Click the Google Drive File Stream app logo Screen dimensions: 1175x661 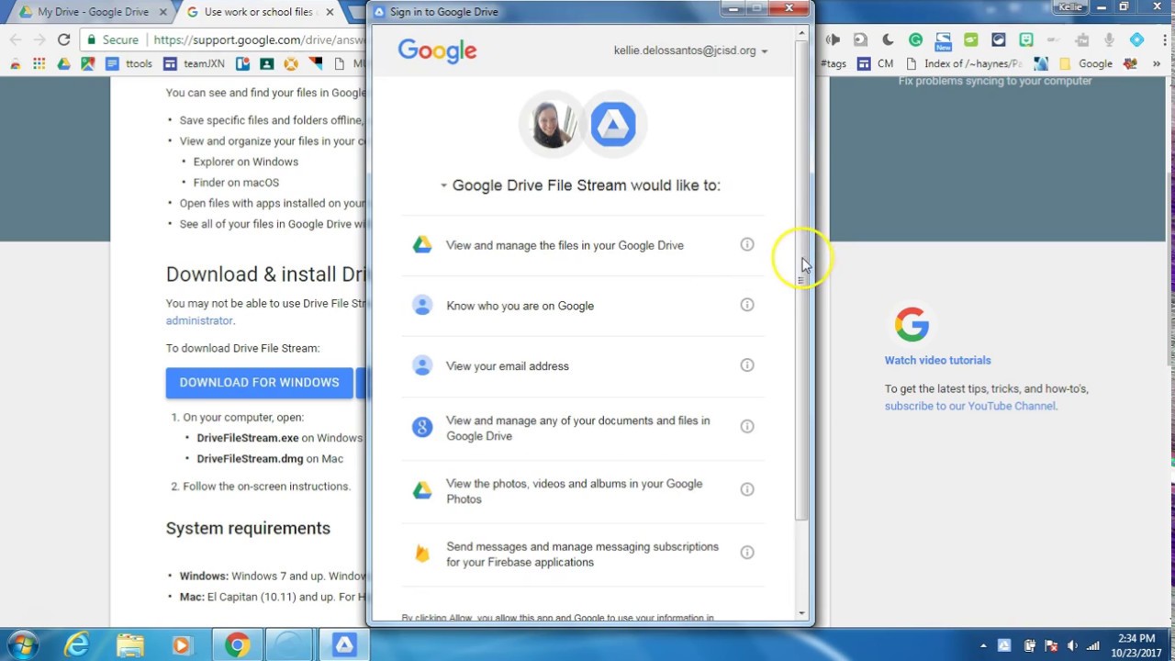pyautogui.click(x=613, y=124)
